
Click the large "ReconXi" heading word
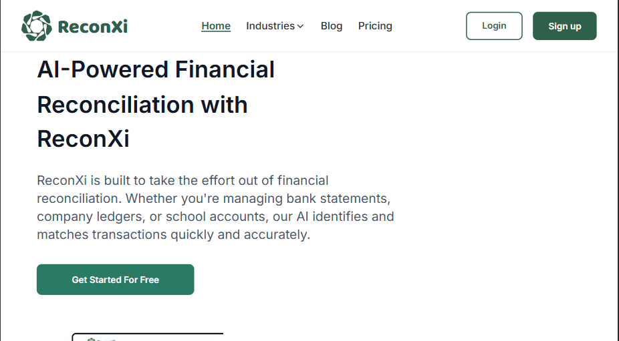pos(83,139)
